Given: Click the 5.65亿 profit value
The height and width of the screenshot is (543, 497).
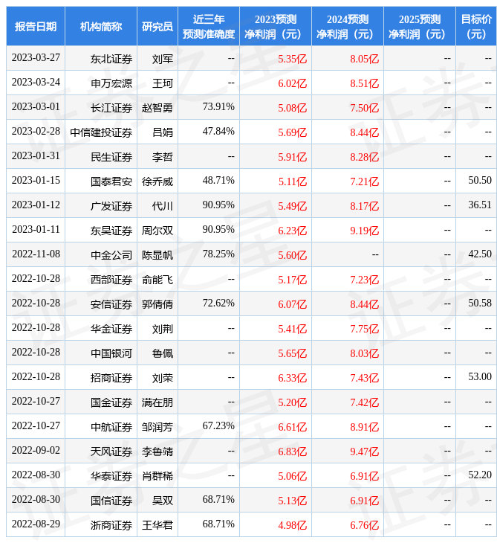Looking at the screenshot, I should click(x=292, y=354).
